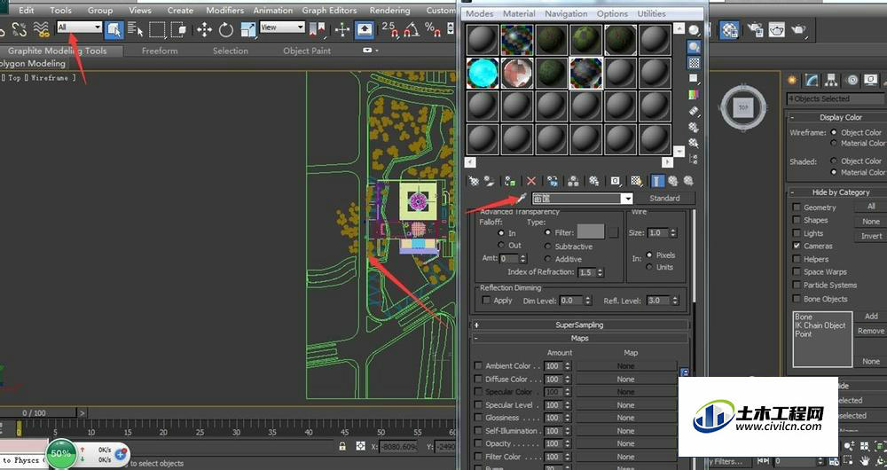
Task: Click the Standard material type button
Action: [x=664, y=199]
